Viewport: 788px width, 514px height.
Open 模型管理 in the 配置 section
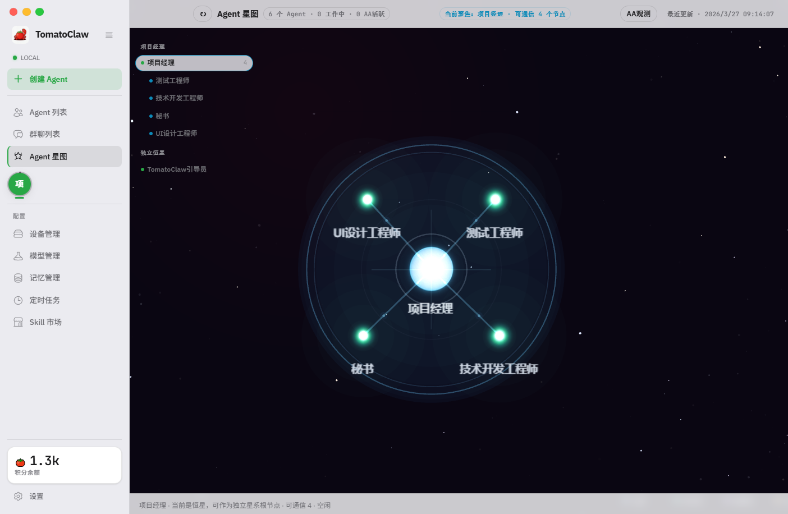pyautogui.click(x=45, y=256)
